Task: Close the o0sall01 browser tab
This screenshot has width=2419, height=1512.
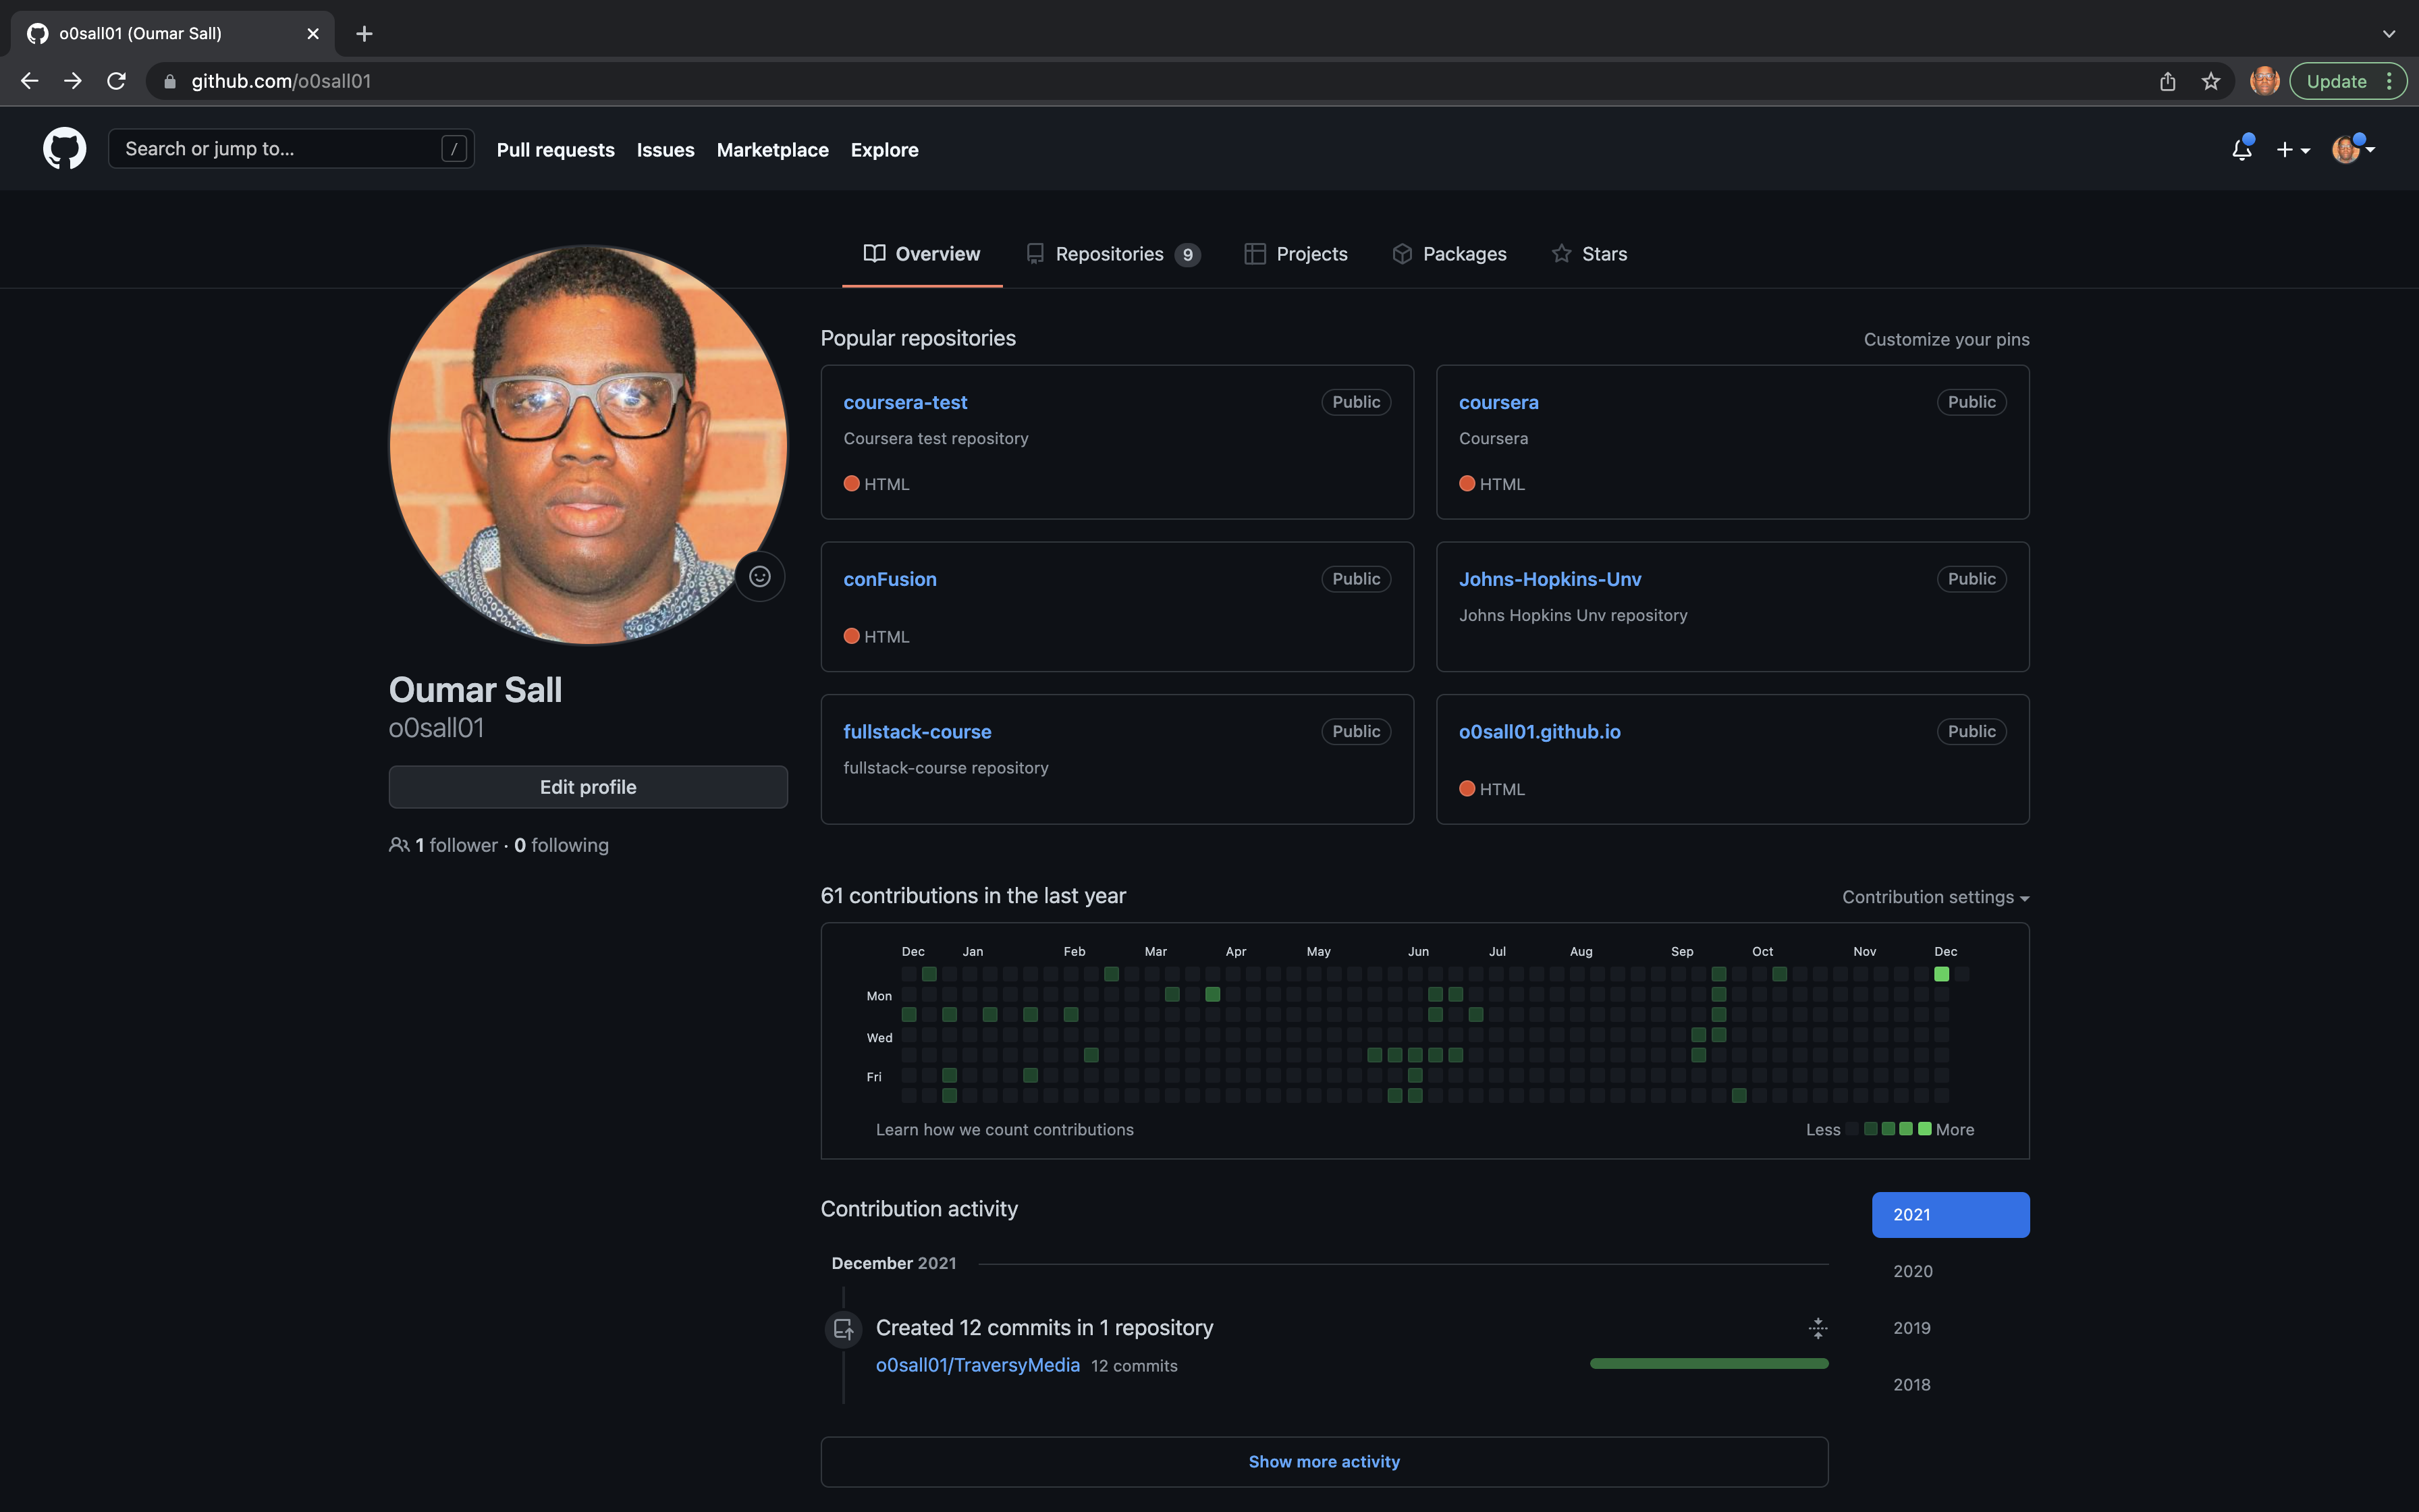Action: [313, 34]
